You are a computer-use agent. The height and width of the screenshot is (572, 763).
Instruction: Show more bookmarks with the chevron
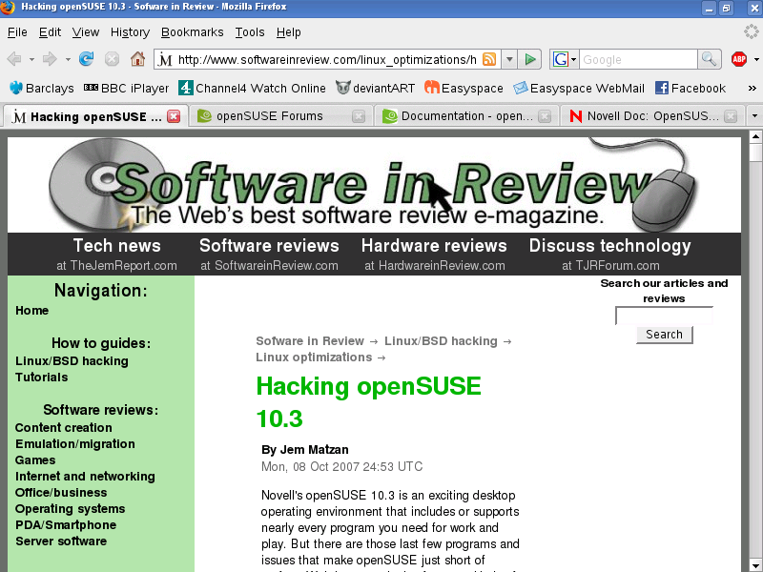click(753, 88)
